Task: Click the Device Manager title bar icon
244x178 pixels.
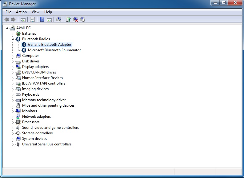Action: 5,4
